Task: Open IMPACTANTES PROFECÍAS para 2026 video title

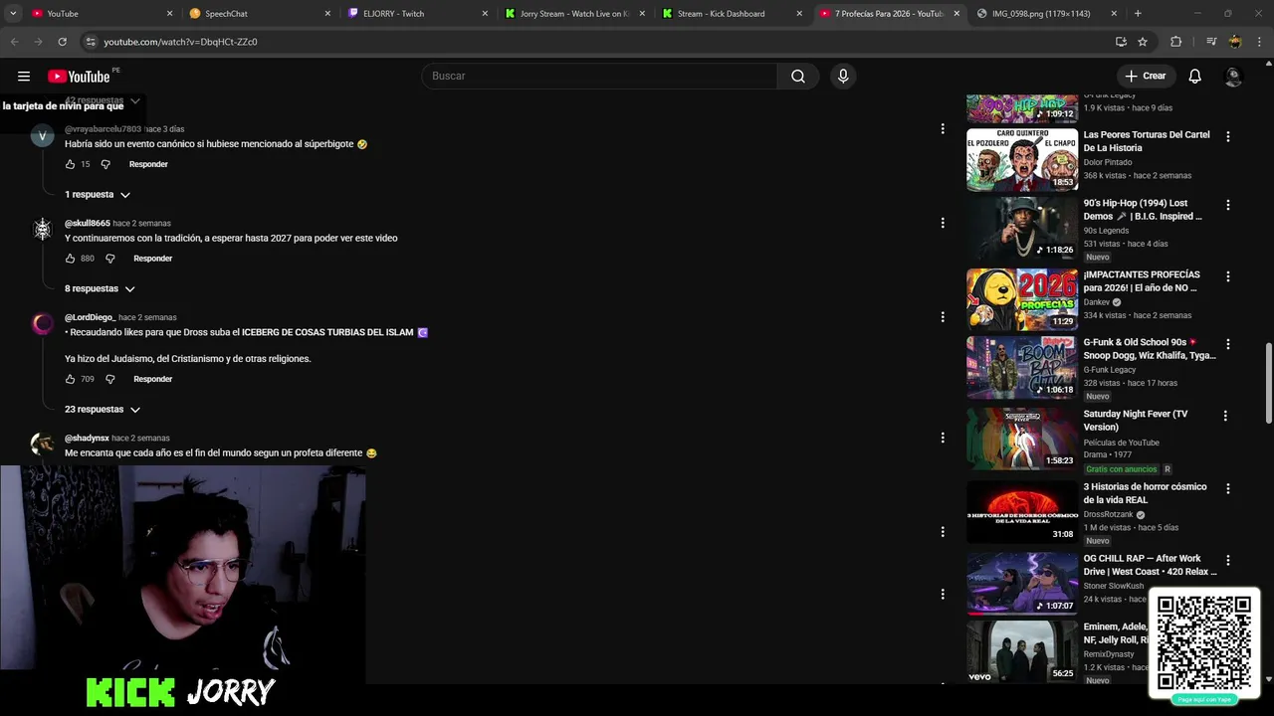Action: coord(1142,281)
